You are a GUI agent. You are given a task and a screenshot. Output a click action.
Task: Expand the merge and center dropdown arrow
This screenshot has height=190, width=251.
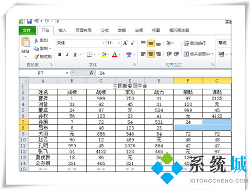(x=212, y=54)
